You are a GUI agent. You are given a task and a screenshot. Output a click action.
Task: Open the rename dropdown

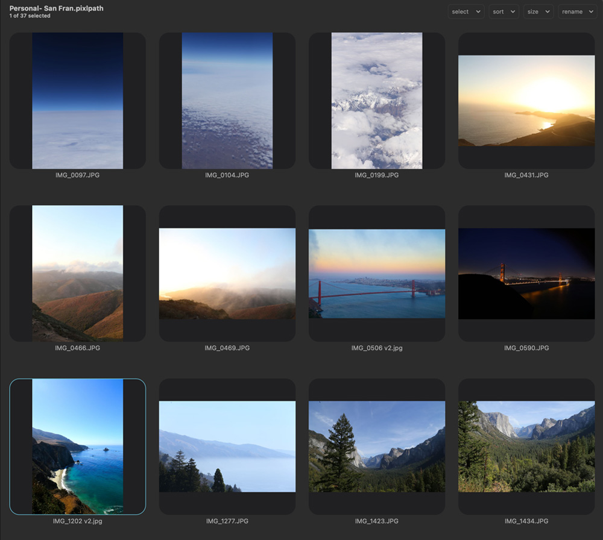coord(577,11)
